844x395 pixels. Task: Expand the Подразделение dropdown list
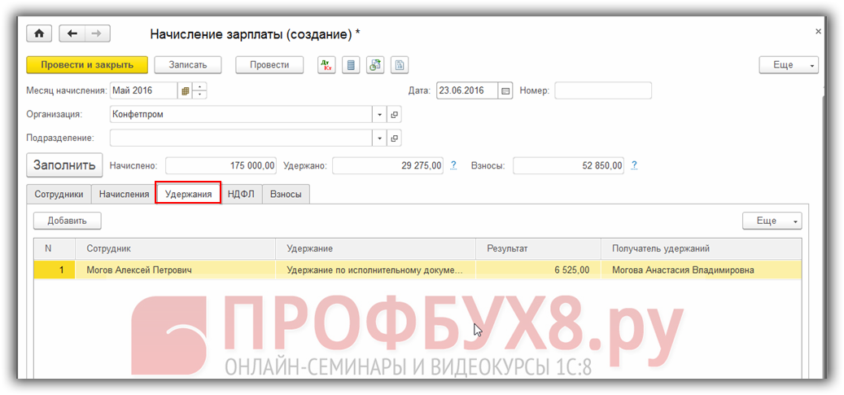[x=379, y=138]
